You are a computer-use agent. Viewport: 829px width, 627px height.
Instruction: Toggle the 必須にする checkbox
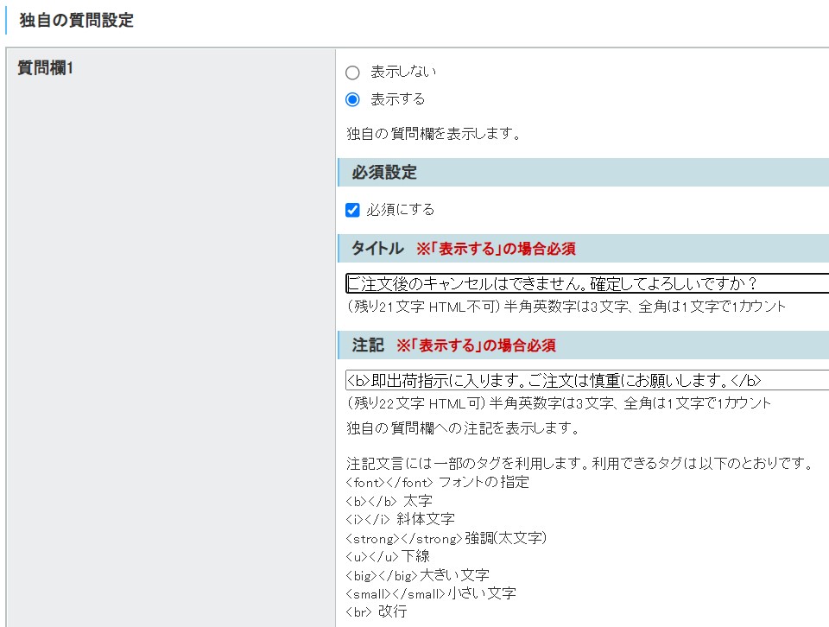(x=352, y=210)
